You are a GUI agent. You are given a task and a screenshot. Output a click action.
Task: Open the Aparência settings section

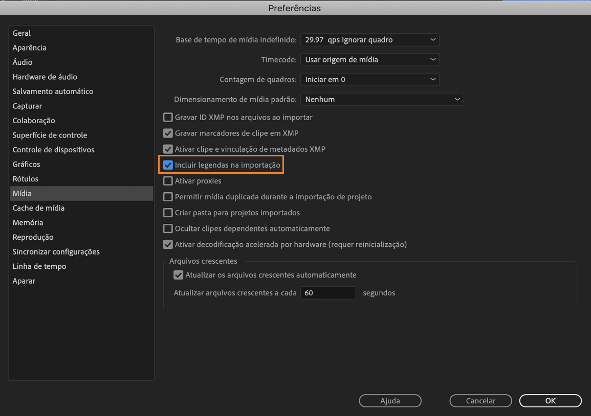pos(29,48)
